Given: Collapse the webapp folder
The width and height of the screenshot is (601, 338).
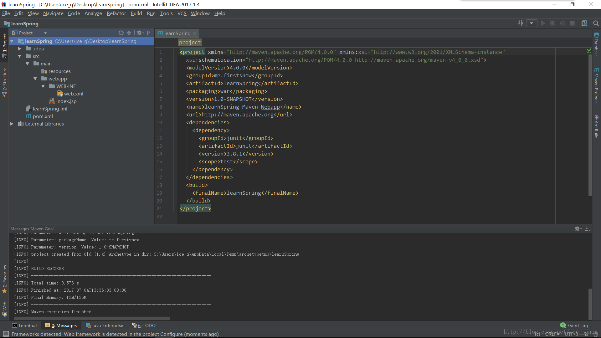Looking at the screenshot, I should 35,79.
